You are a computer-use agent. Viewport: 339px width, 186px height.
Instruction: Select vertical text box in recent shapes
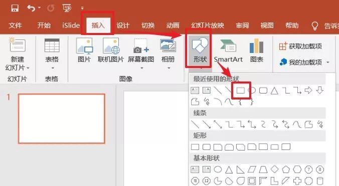(207, 90)
